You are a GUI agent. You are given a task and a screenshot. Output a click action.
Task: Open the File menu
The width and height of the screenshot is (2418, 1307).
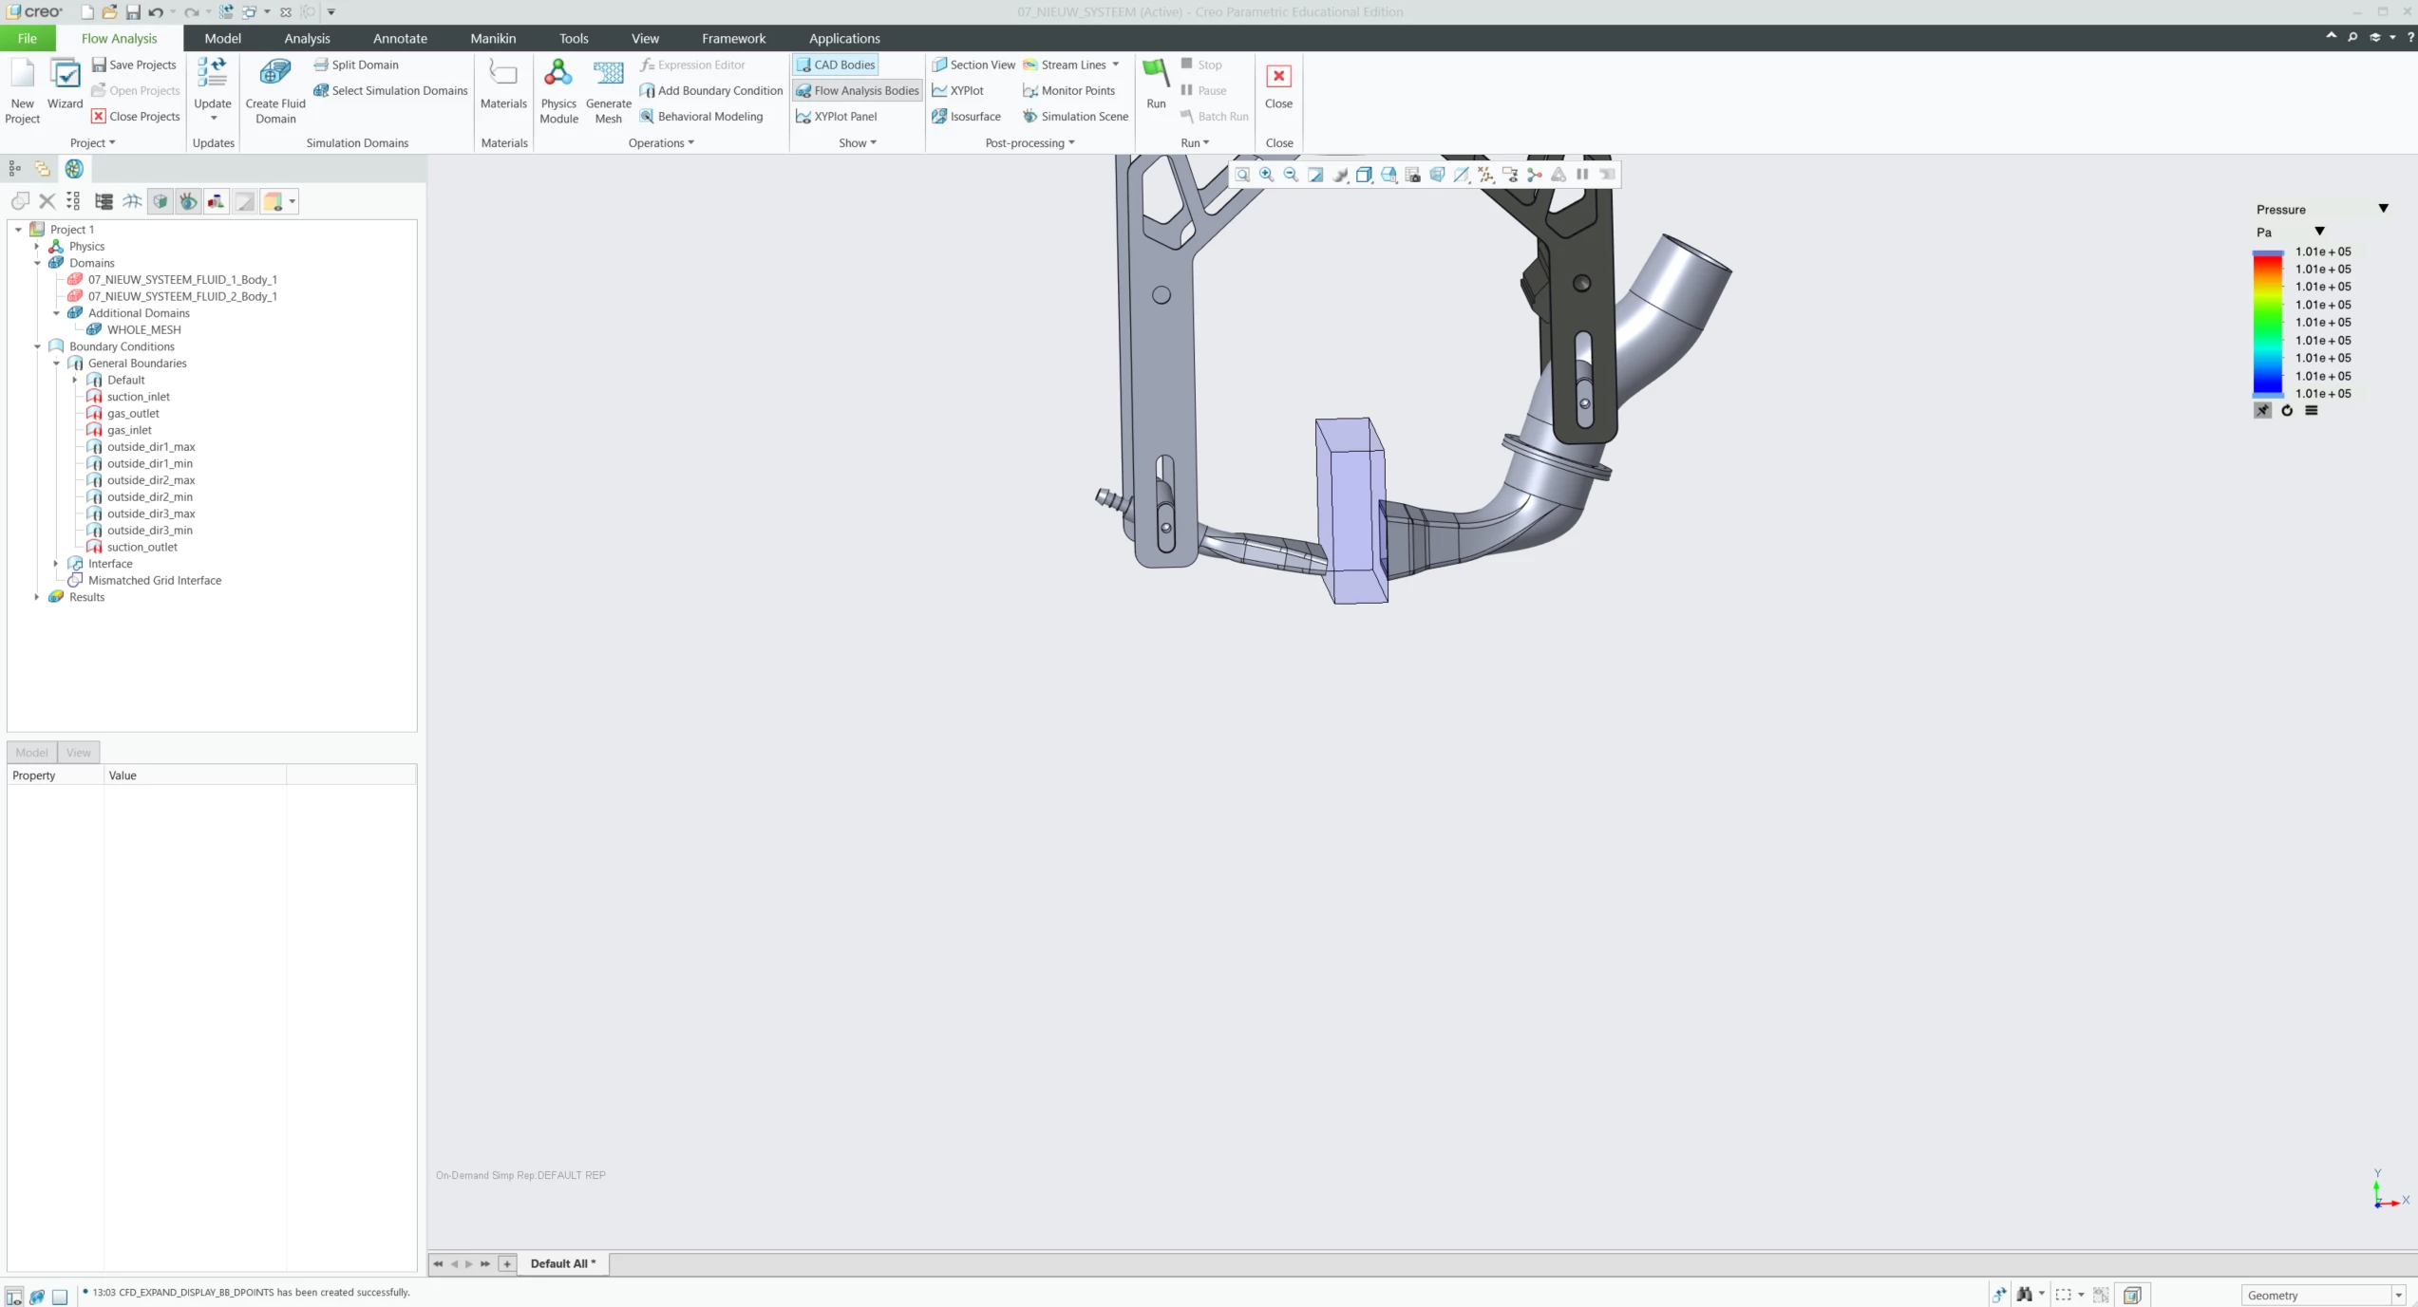27,38
